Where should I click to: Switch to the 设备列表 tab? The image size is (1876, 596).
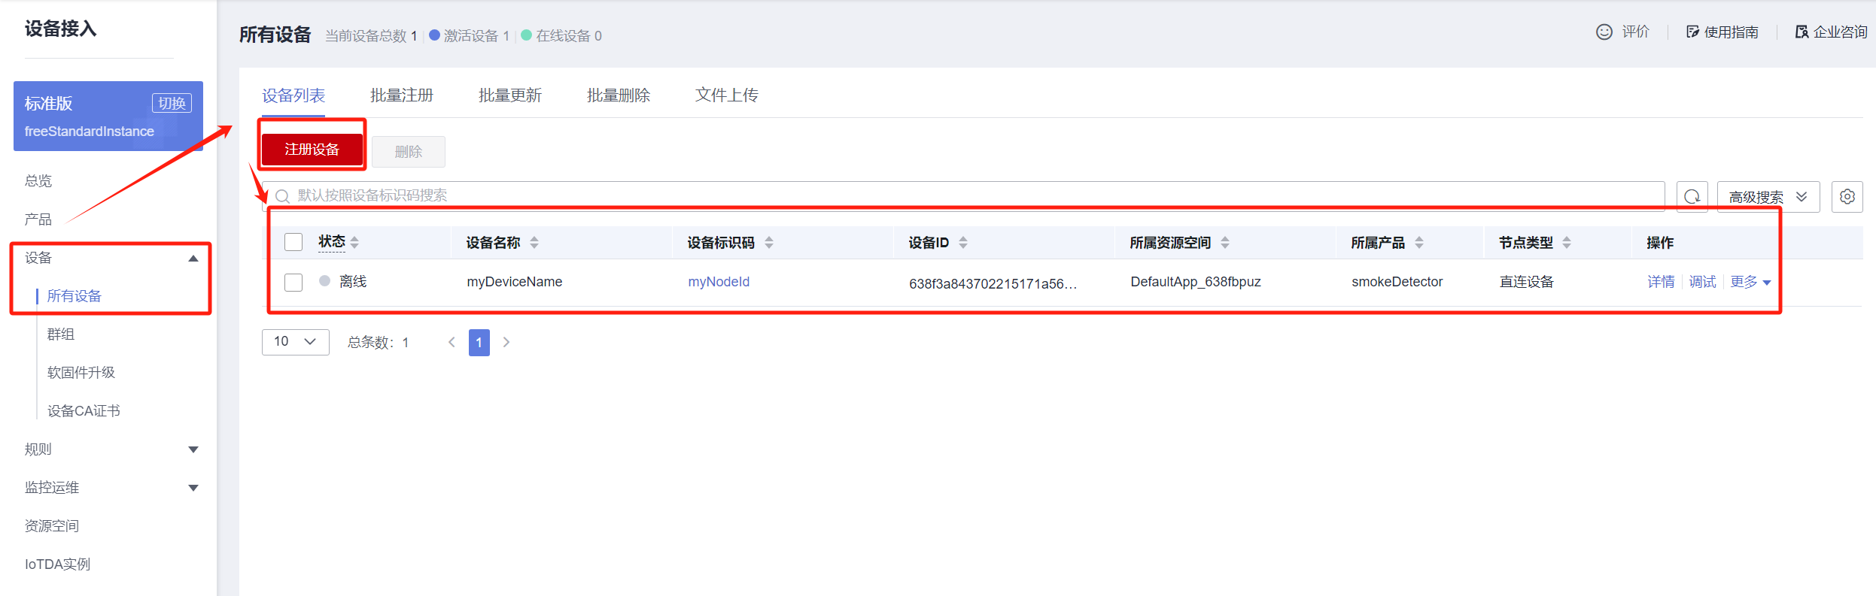pyautogui.click(x=293, y=95)
